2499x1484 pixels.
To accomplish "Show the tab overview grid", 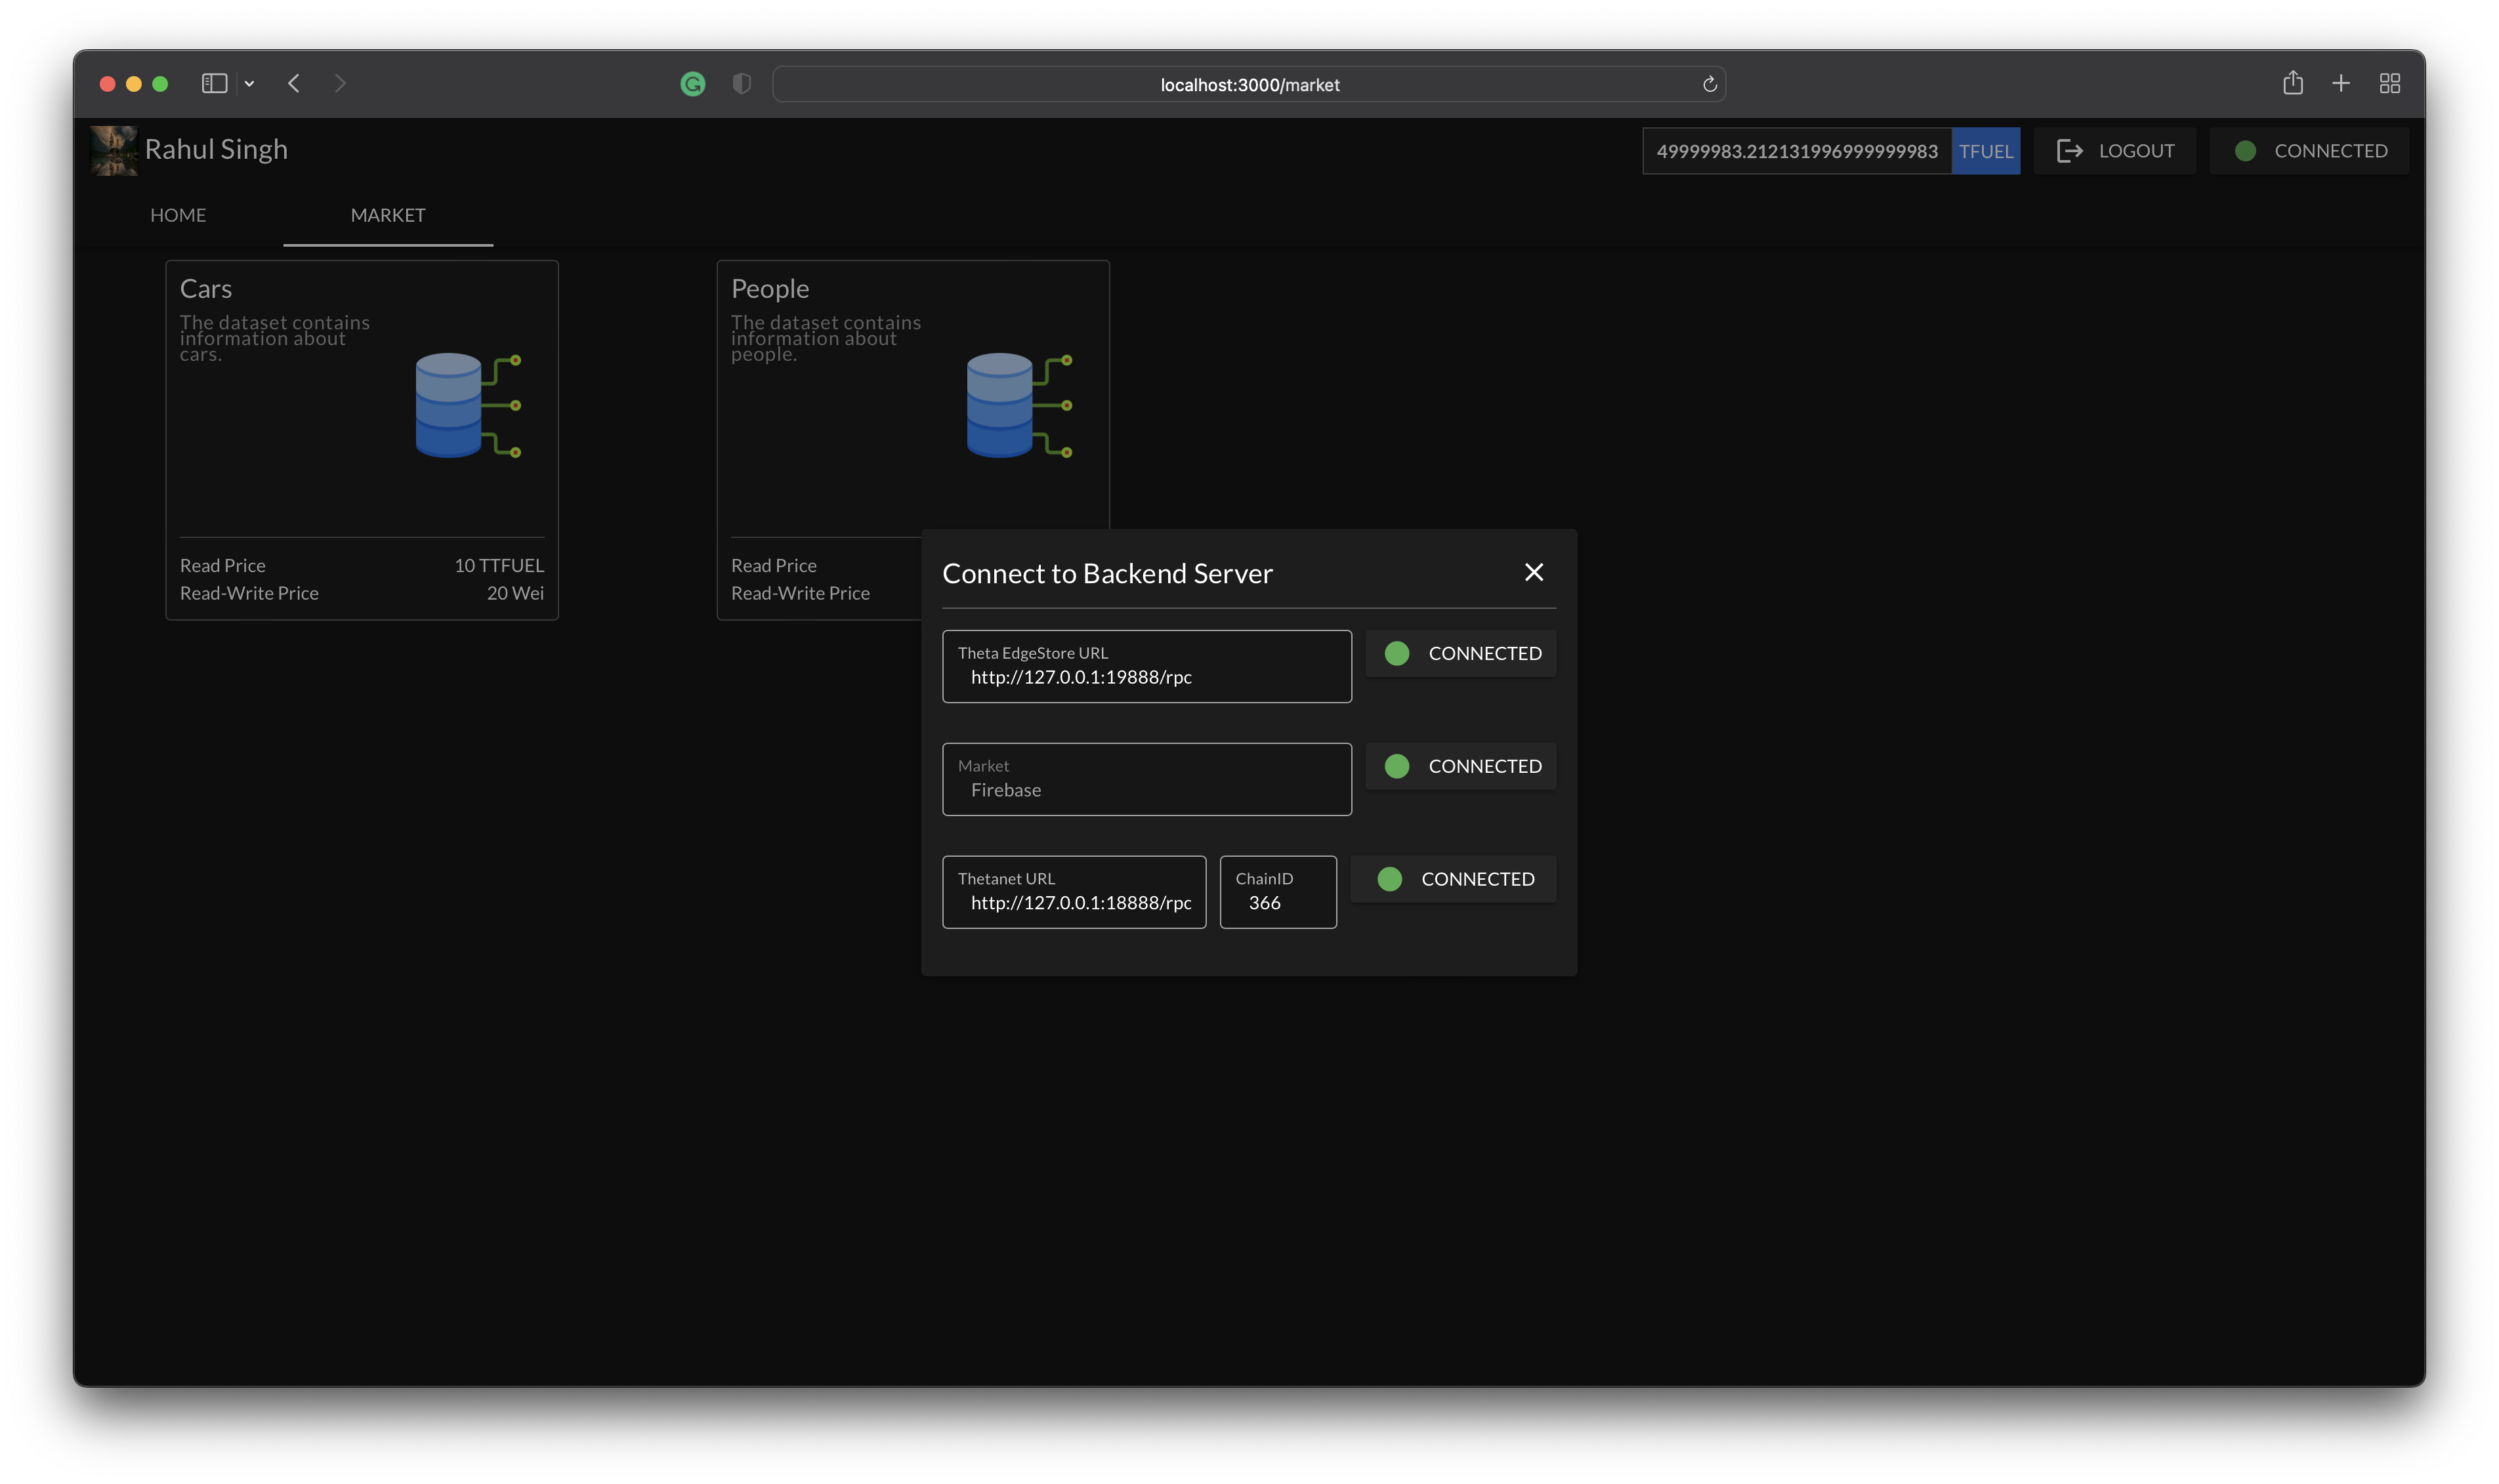I will click(x=2389, y=83).
